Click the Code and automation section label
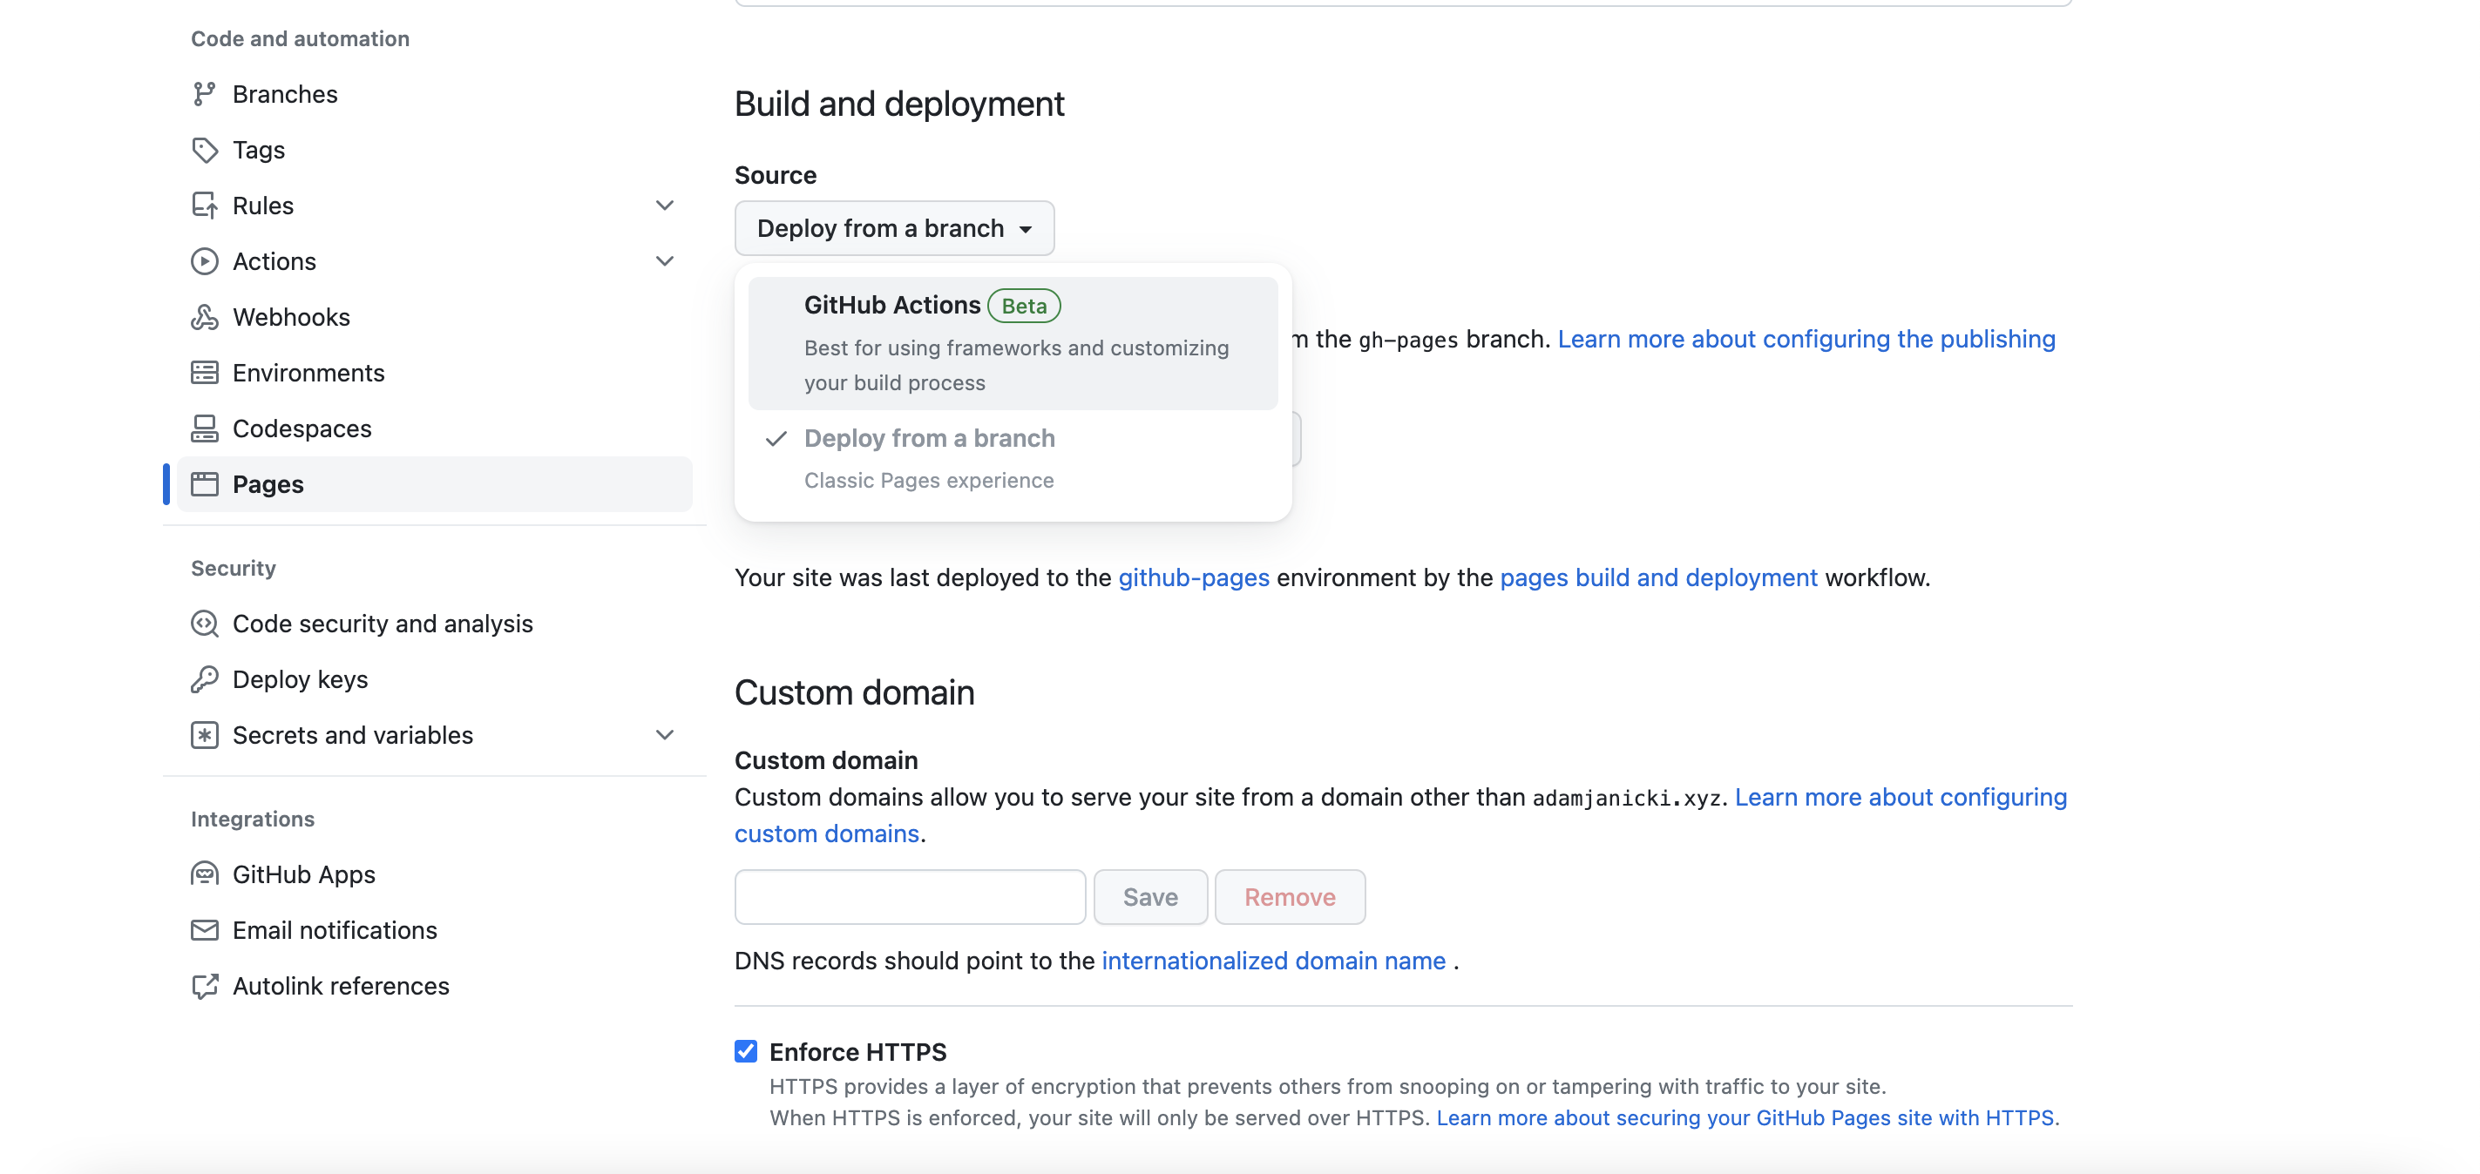2480x1174 pixels. tap(301, 38)
